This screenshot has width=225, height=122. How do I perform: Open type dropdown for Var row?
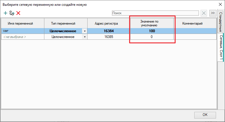pyautogui.click(x=84, y=31)
